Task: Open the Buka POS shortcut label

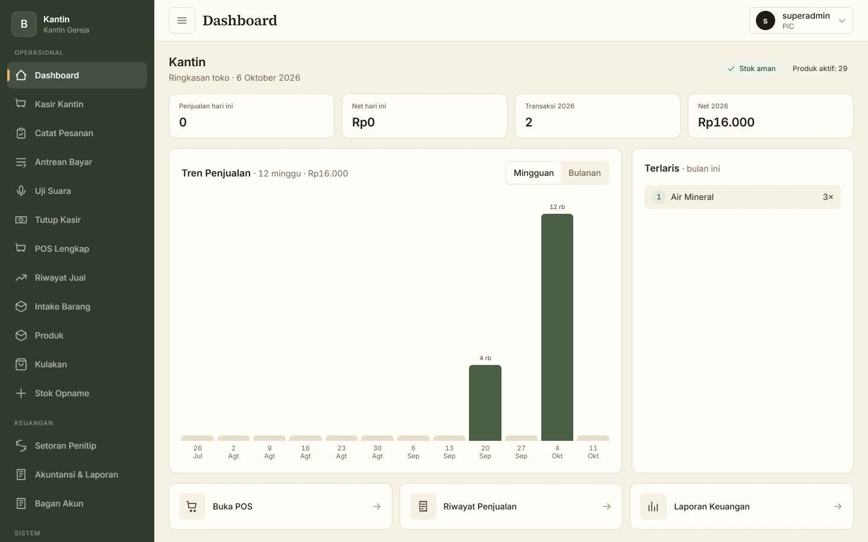Action: tap(233, 506)
